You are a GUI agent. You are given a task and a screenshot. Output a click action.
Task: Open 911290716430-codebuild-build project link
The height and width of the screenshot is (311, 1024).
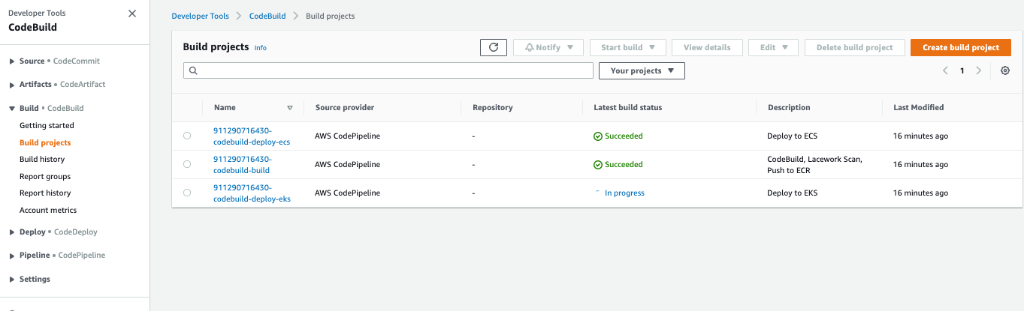[x=243, y=164]
